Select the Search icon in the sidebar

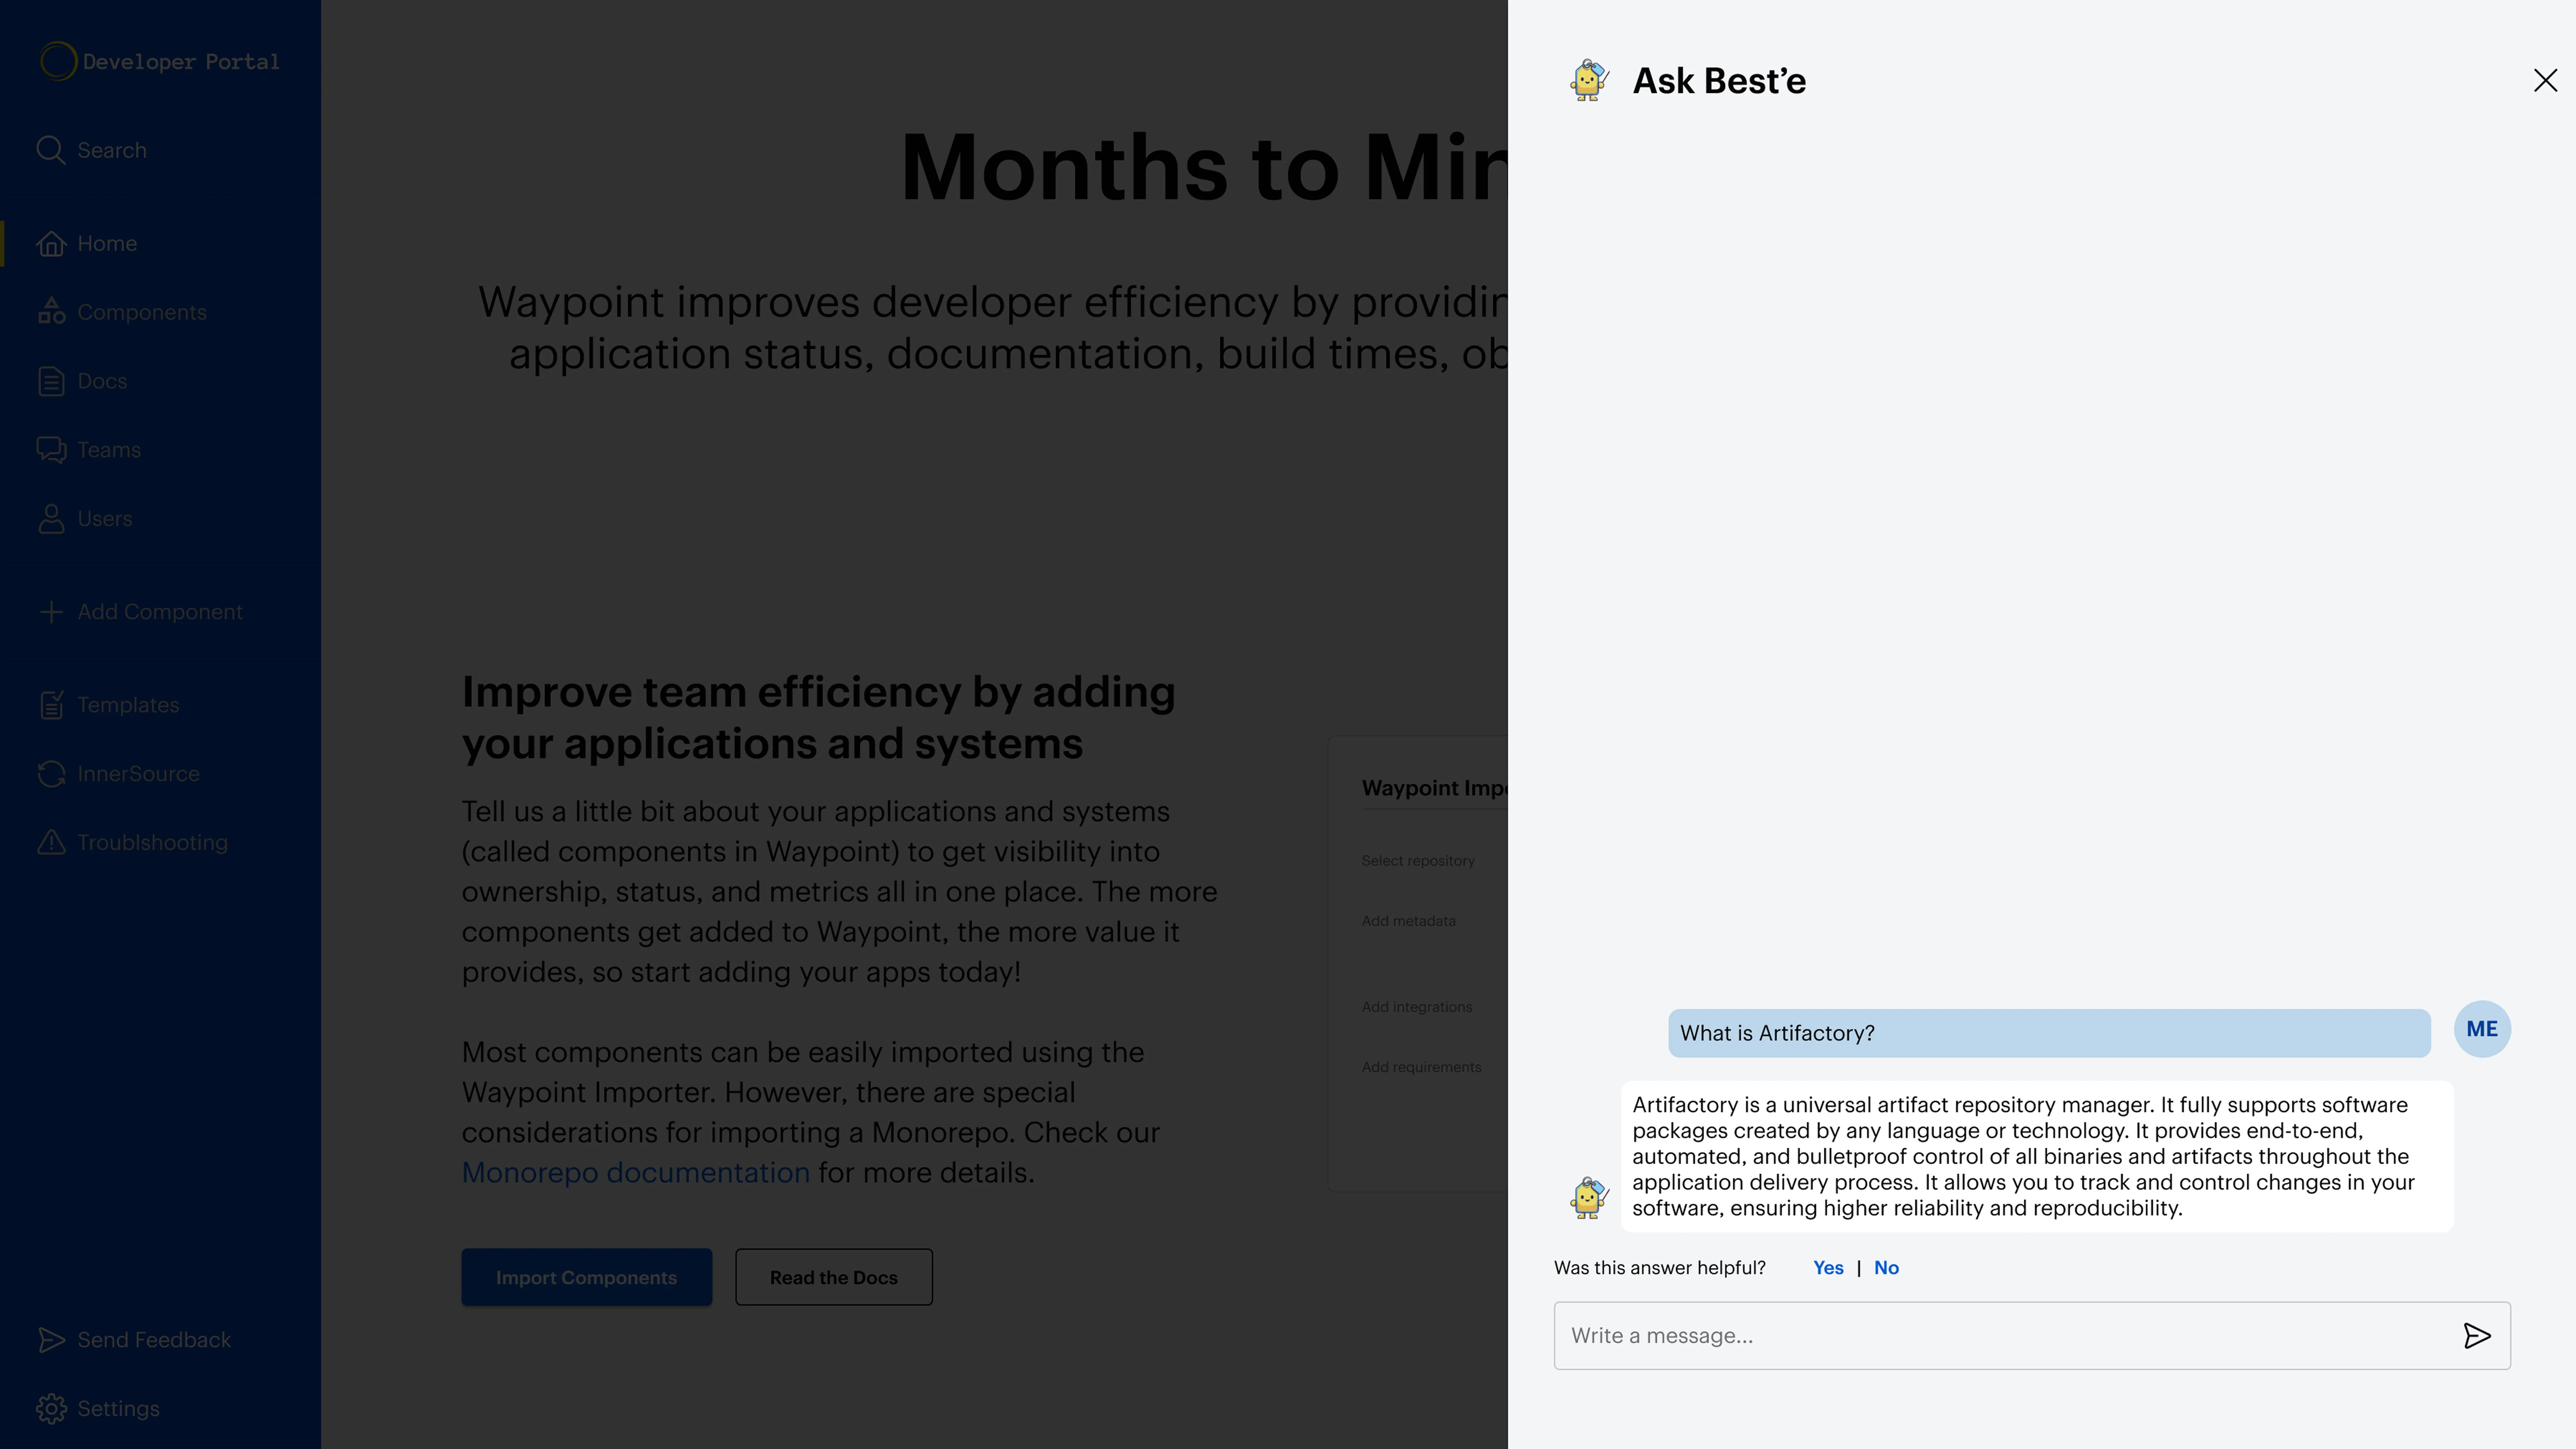[51, 150]
